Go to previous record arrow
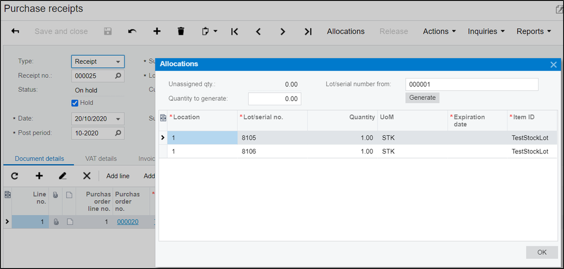This screenshot has width=564, height=269. 258,32
